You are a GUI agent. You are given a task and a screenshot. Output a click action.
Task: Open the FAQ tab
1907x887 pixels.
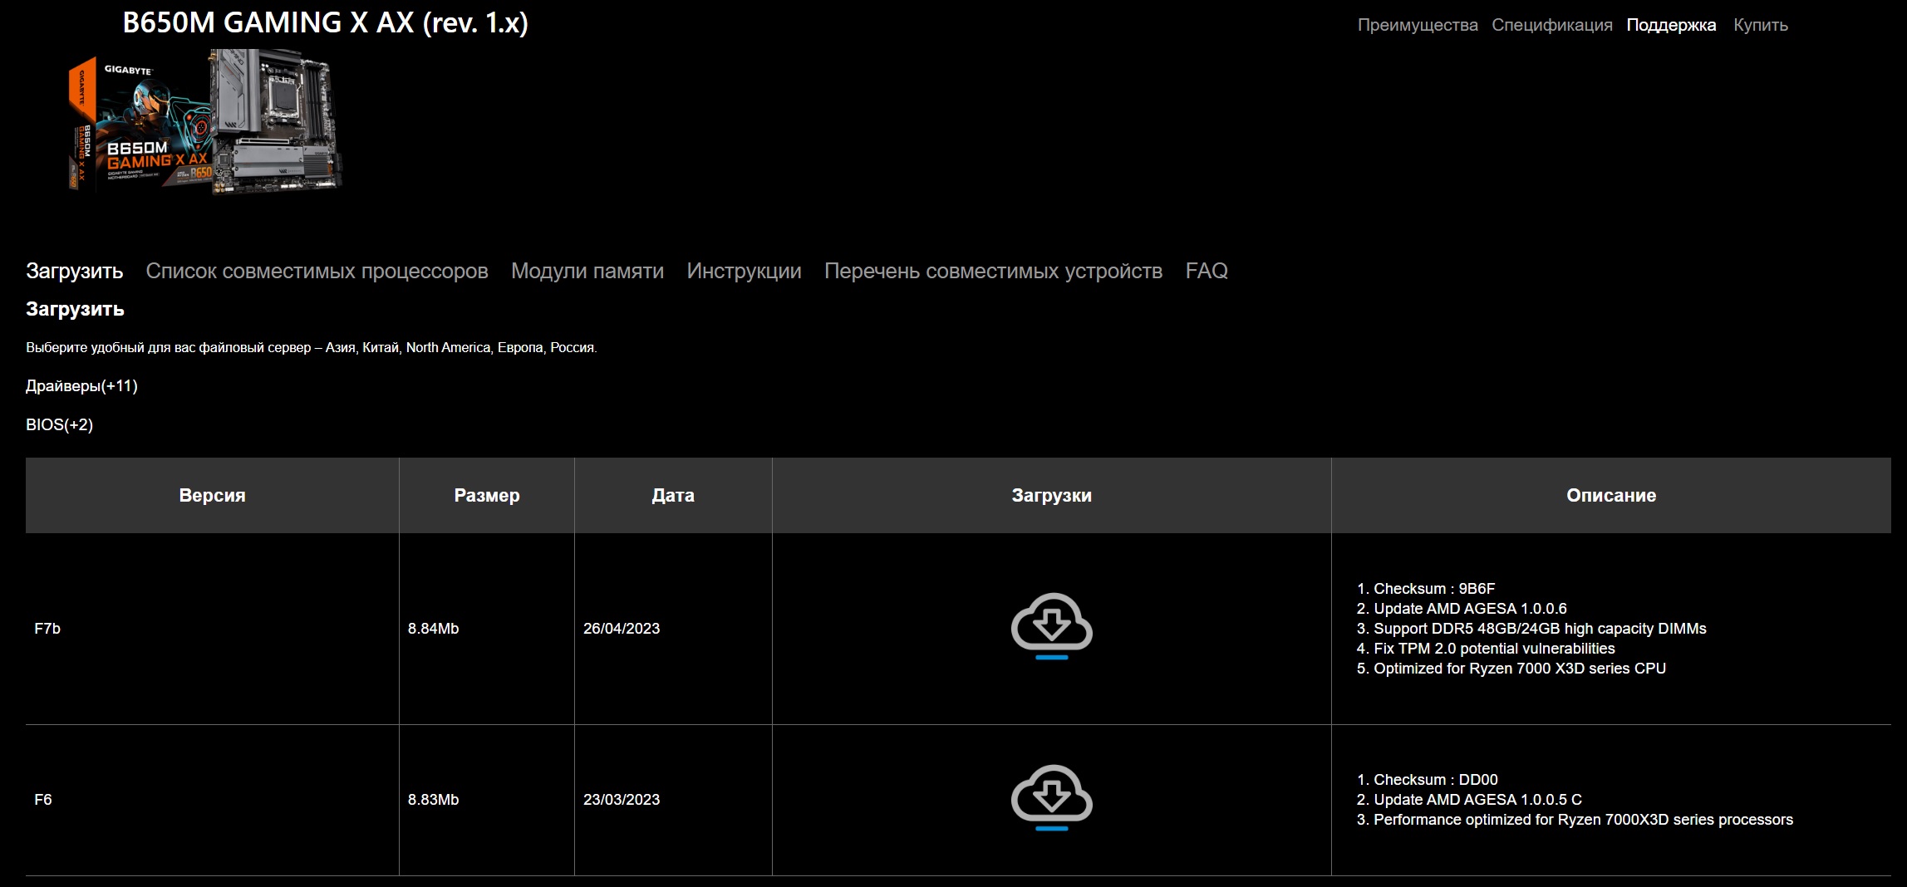click(1207, 271)
